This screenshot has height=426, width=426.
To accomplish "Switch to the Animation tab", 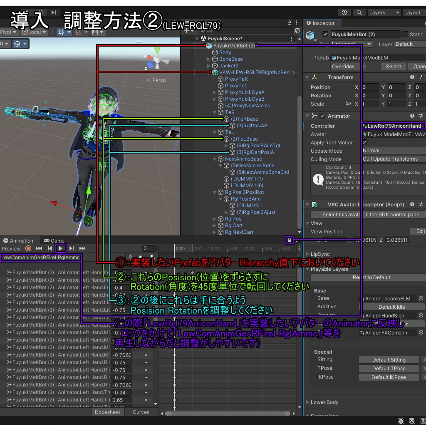I will tap(18, 240).
